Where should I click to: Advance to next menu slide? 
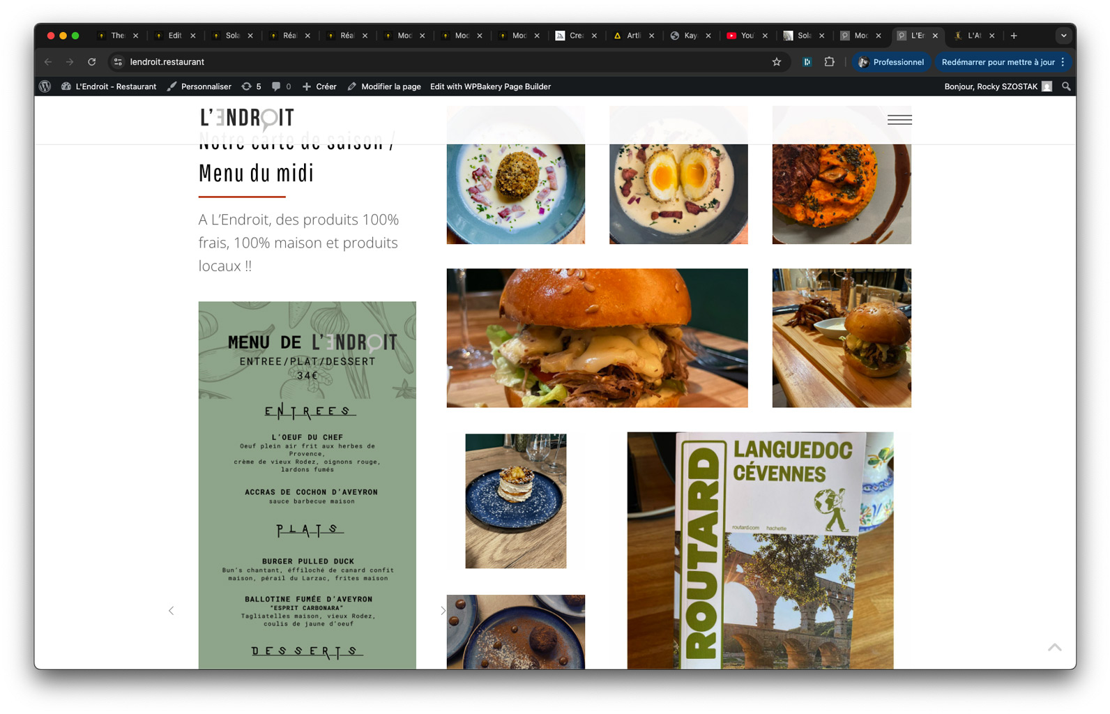point(443,611)
